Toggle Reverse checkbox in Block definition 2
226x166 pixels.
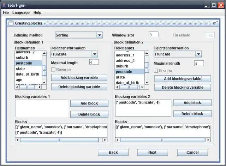point(156,71)
